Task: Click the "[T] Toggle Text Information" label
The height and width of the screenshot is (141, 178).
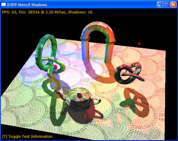Action: [28, 136]
